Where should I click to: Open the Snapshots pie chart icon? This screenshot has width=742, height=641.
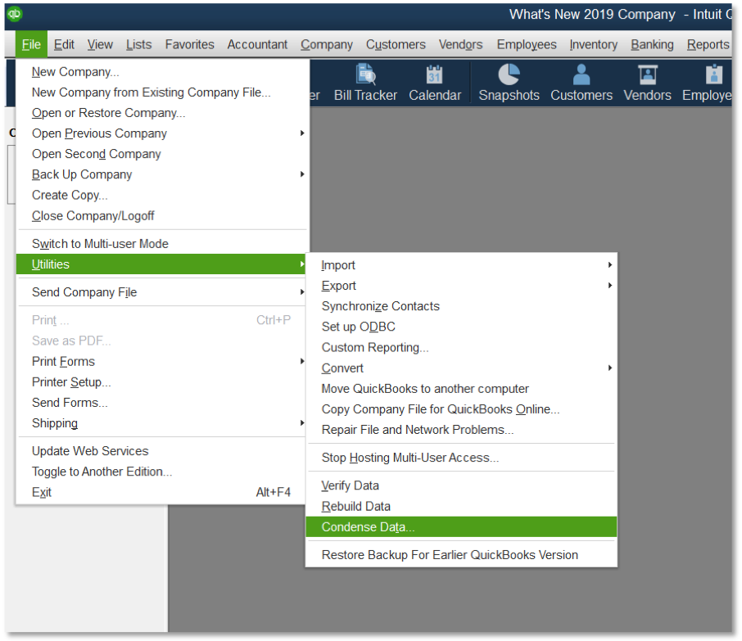coord(509,84)
